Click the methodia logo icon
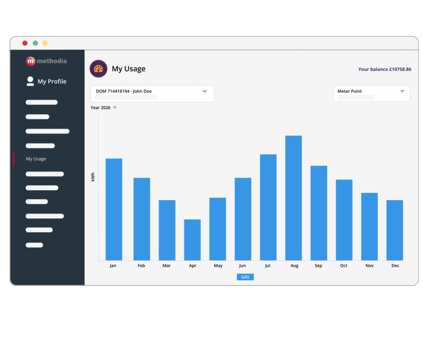Viewport: 423px width, 343px height. click(31, 61)
